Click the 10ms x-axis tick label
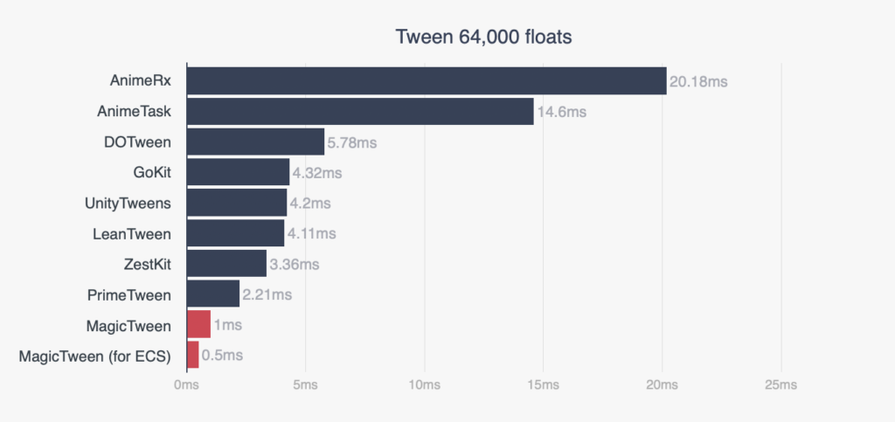The image size is (895, 422). pyautogui.click(x=424, y=385)
